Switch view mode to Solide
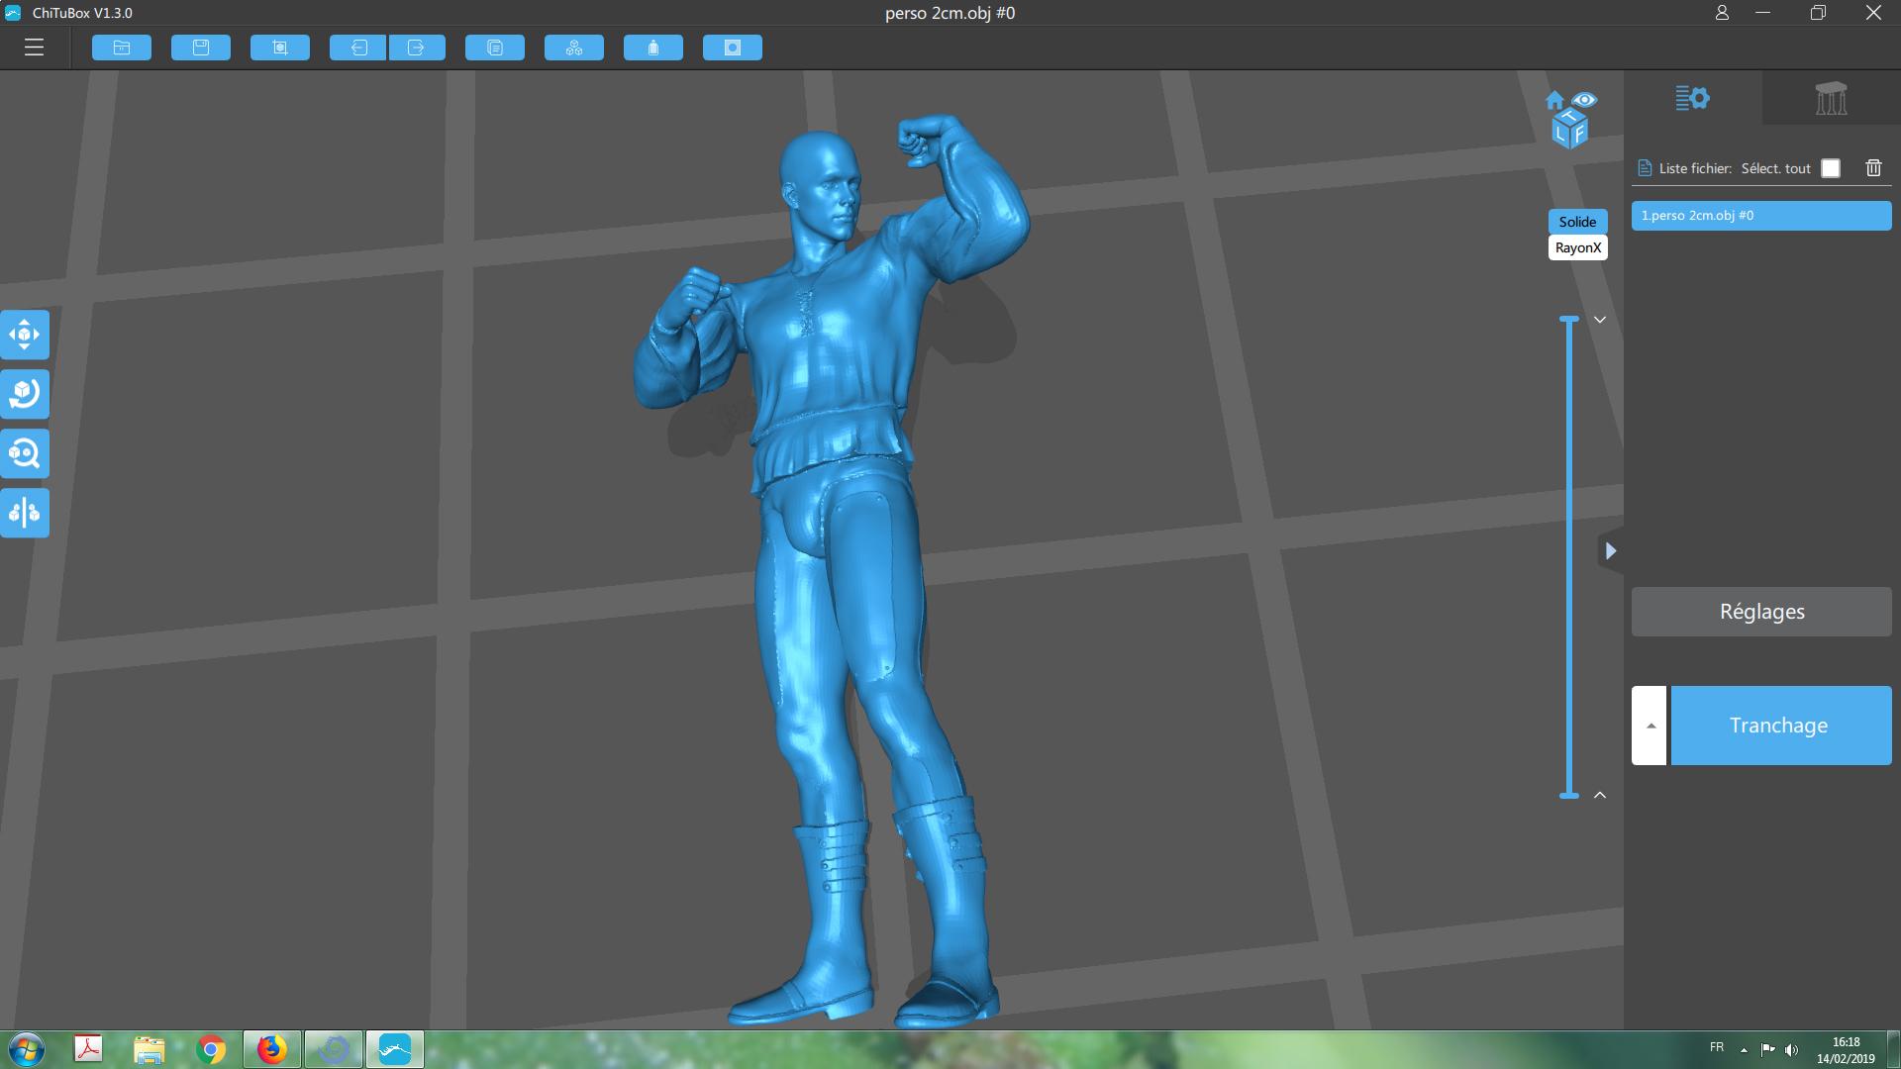Viewport: 1901px width, 1069px height. point(1577,222)
